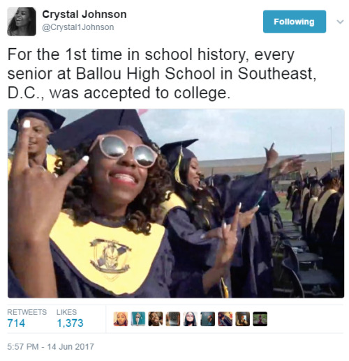
Task: Open seventh liker avatar with red and yellow tones
Action: coord(225,319)
